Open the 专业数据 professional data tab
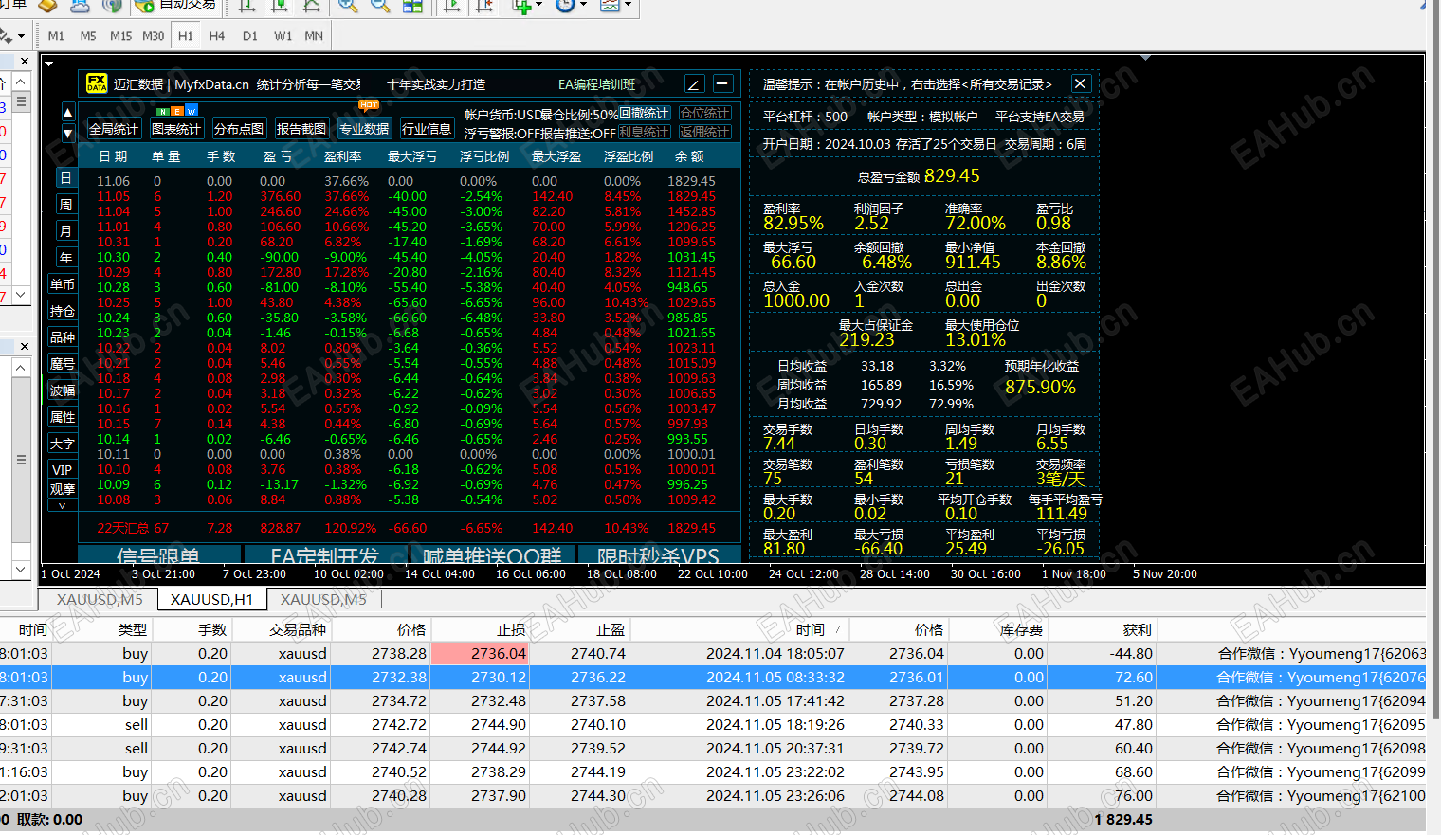Screen dimensions: 1441x835 coord(364,129)
